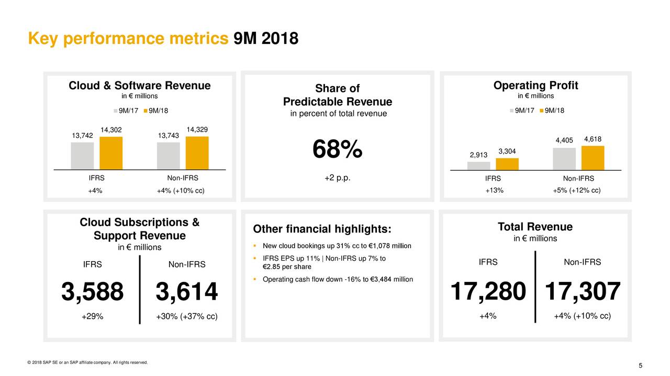This screenshot has height=376, width=670.
Task: Click the value label 3,304
Action: [507, 151]
